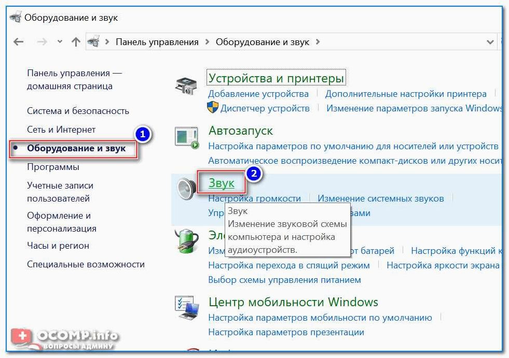
Task: Click Оборудование и звук breadcrumb
Action: (263, 42)
